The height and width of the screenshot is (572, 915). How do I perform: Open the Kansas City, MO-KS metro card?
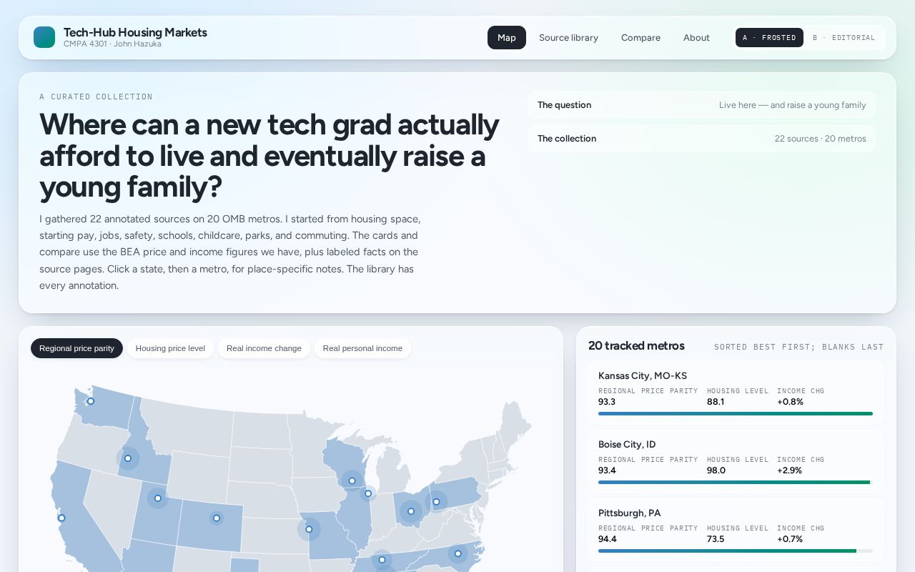(736, 393)
